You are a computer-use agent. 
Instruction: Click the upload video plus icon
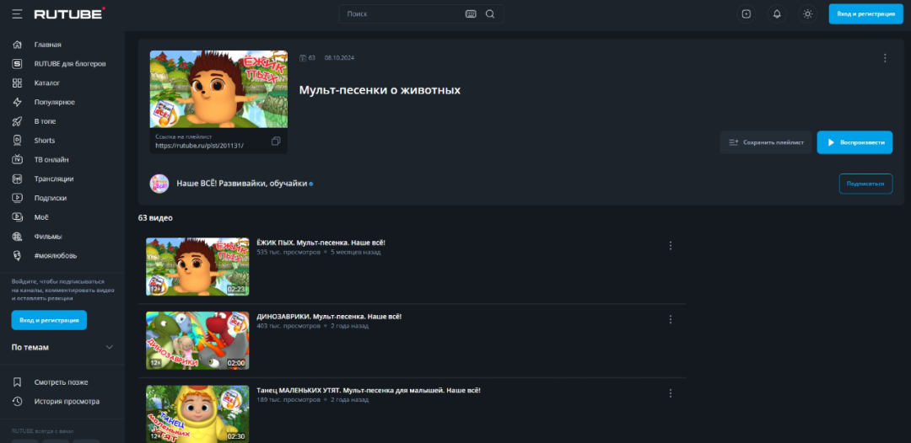click(746, 13)
